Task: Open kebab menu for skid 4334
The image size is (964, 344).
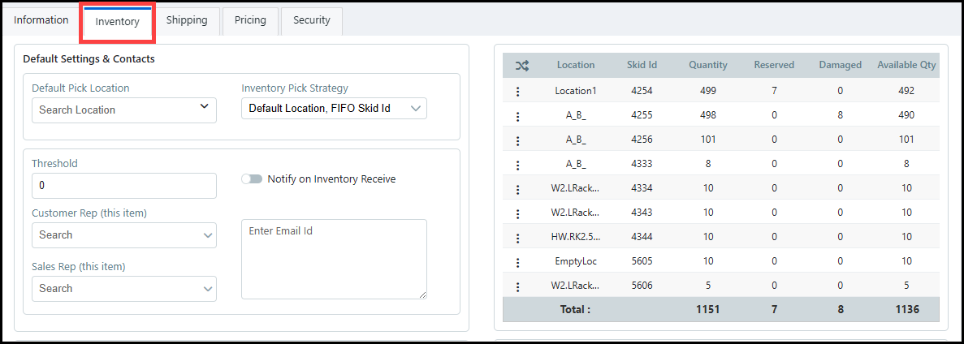Action: coord(517,189)
